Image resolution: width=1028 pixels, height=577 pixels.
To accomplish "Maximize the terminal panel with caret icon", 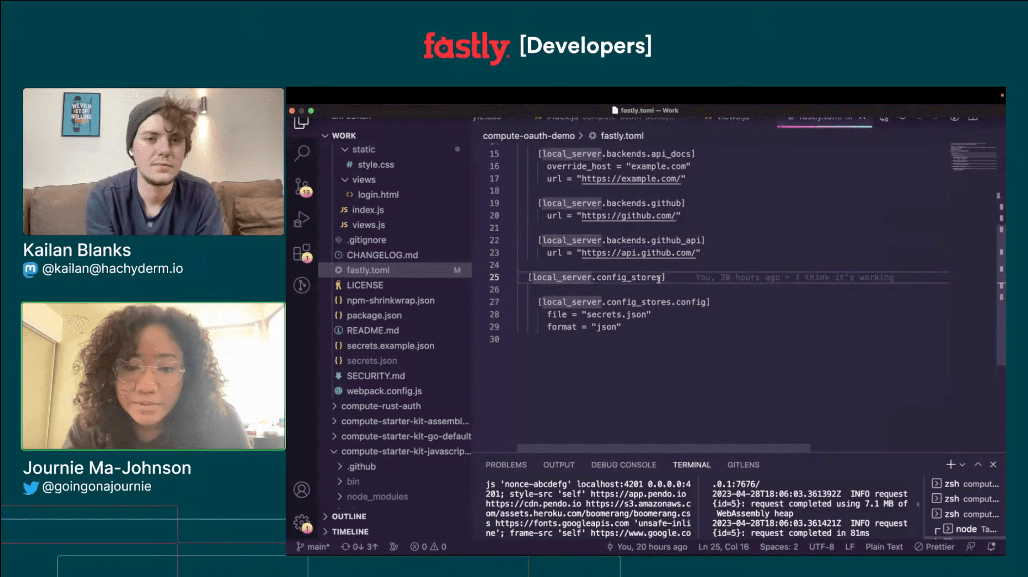I will coord(978,465).
